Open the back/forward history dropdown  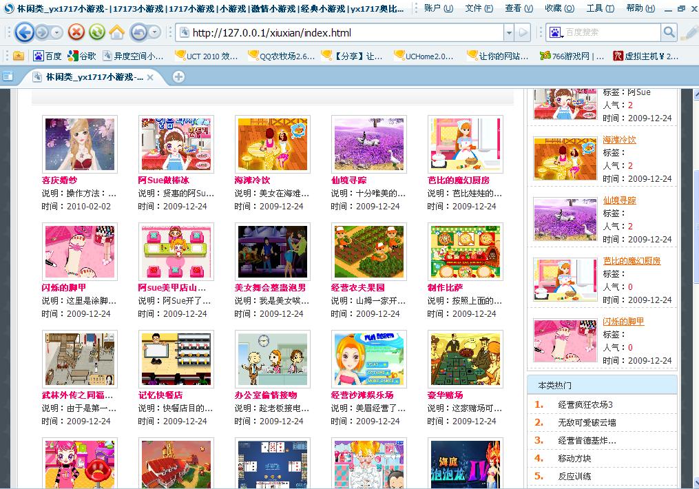click(56, 32)
